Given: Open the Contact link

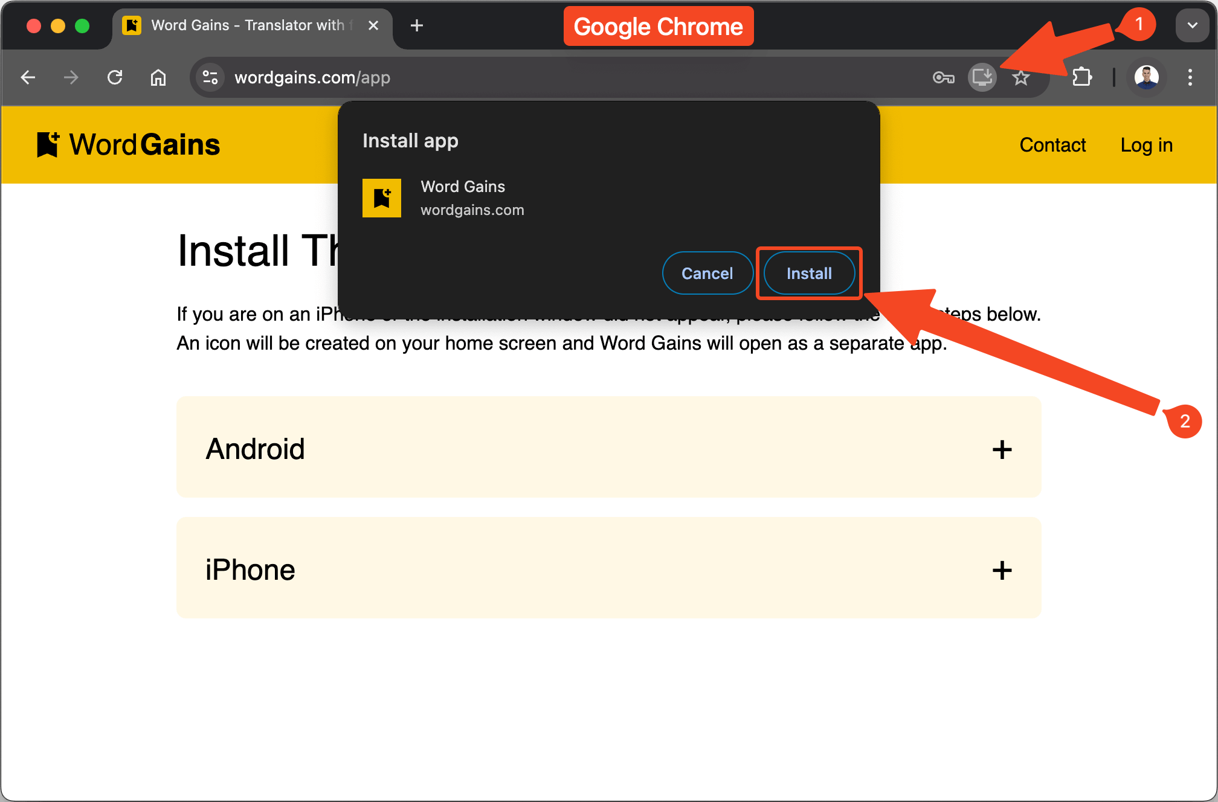Looking at the screenshot, I should 1052,145.
